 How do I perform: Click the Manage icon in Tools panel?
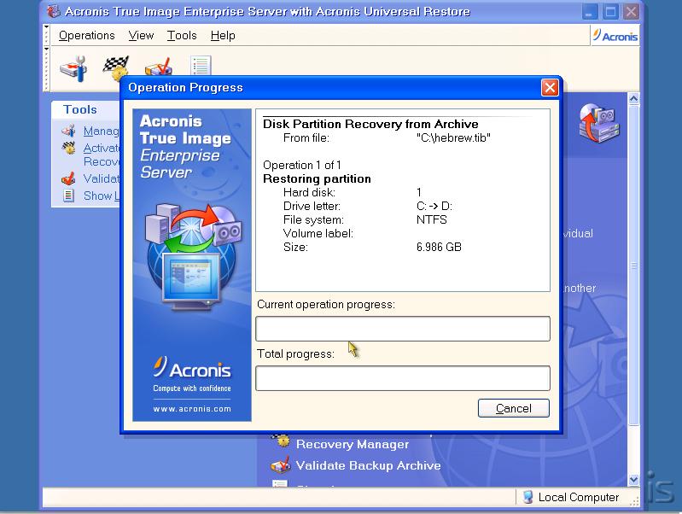(x=68, y=131)
